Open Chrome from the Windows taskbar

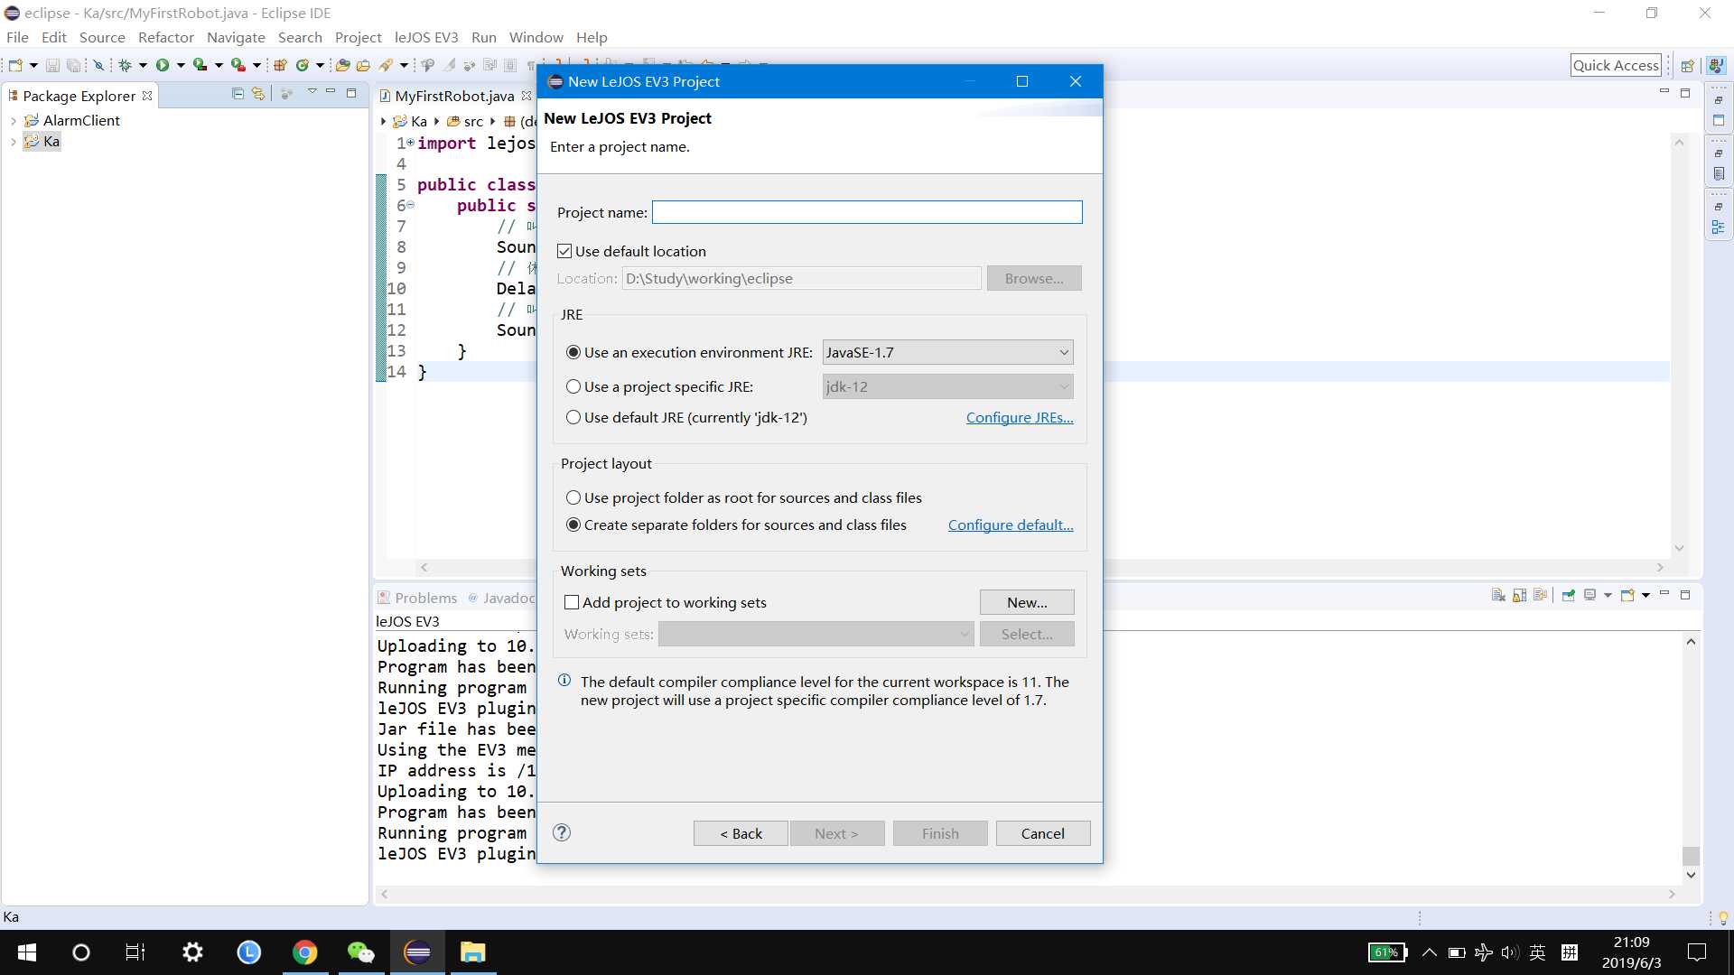[305, 952]
